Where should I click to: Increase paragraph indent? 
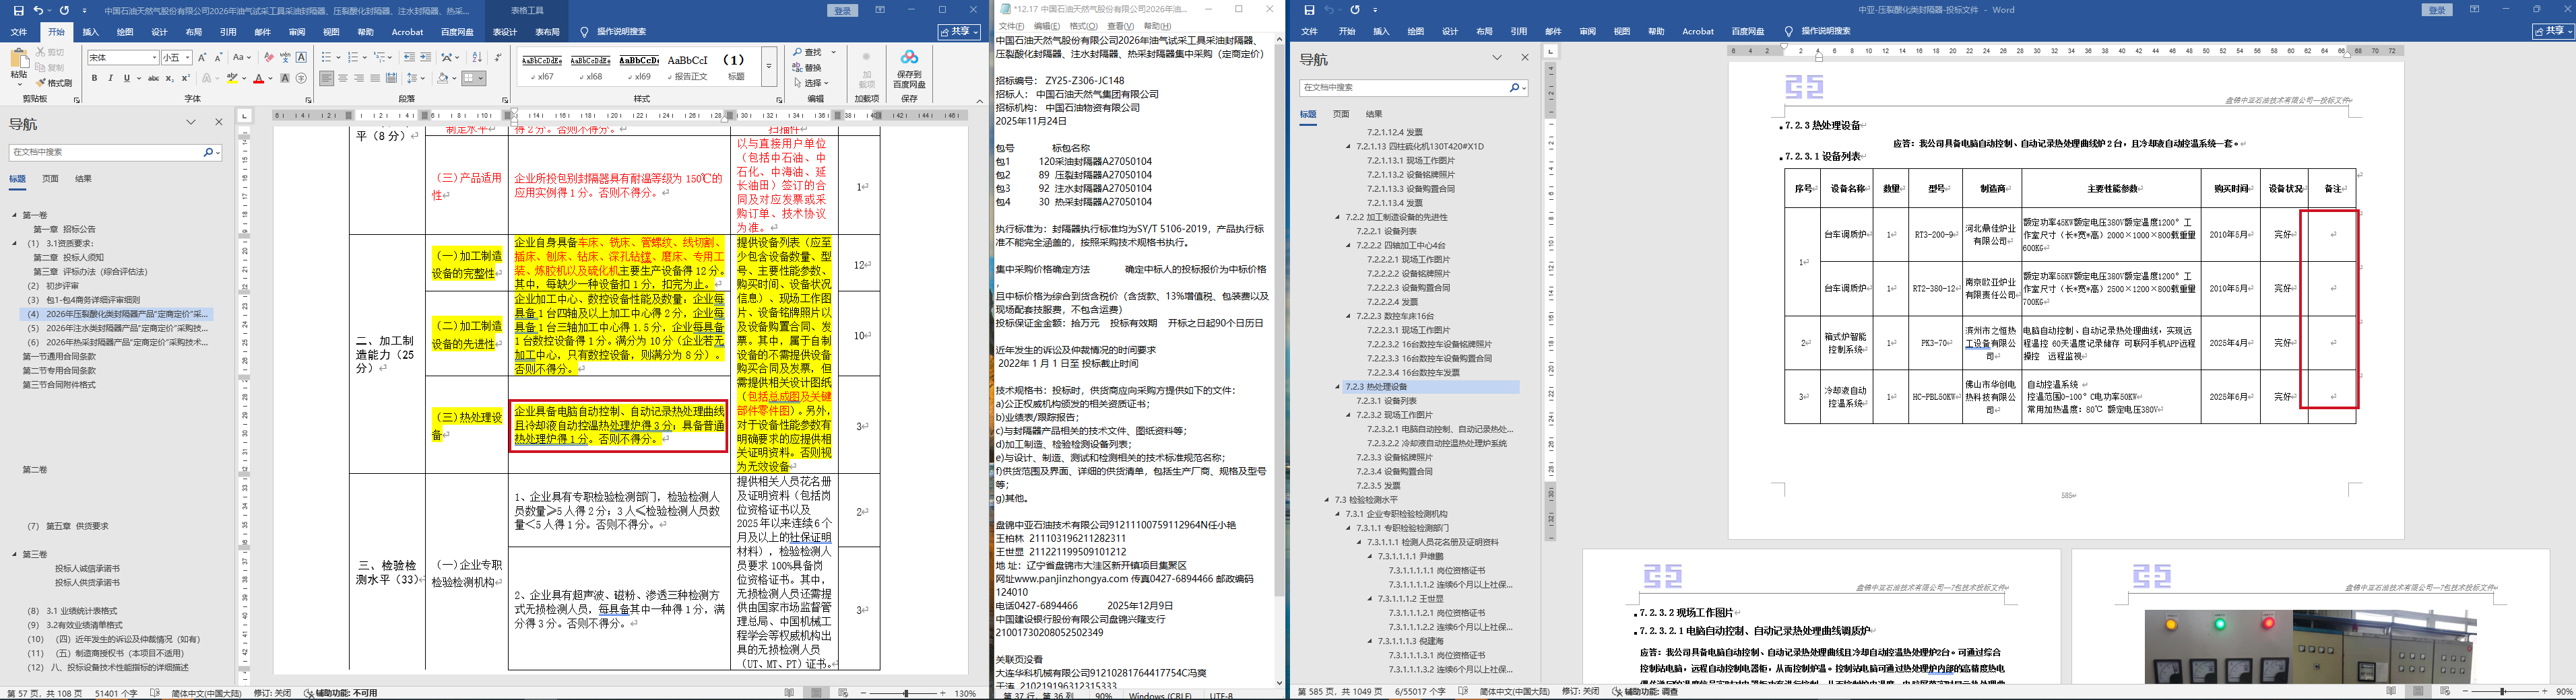pos(425,58)
